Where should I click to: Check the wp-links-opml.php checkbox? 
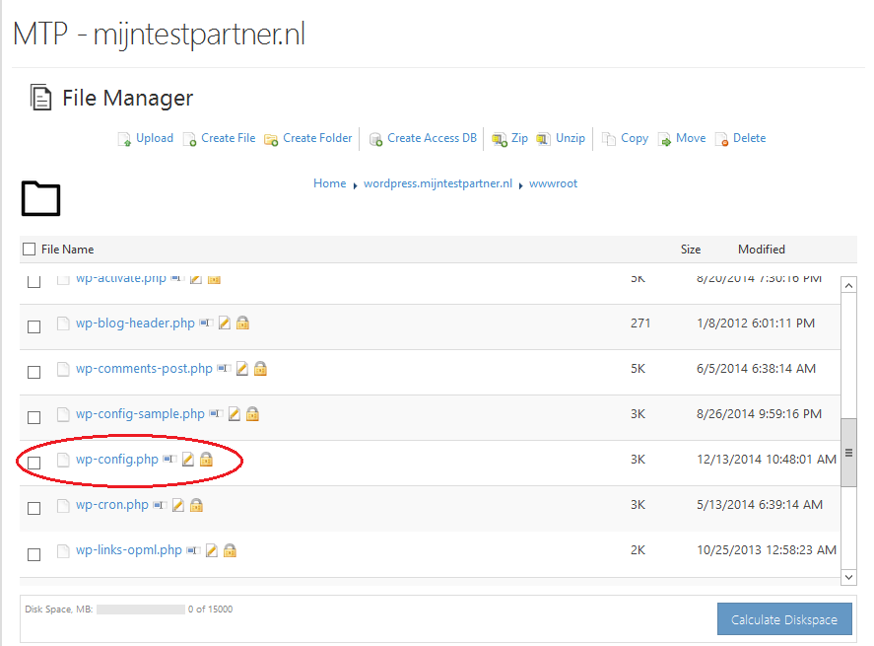point(34,554)
